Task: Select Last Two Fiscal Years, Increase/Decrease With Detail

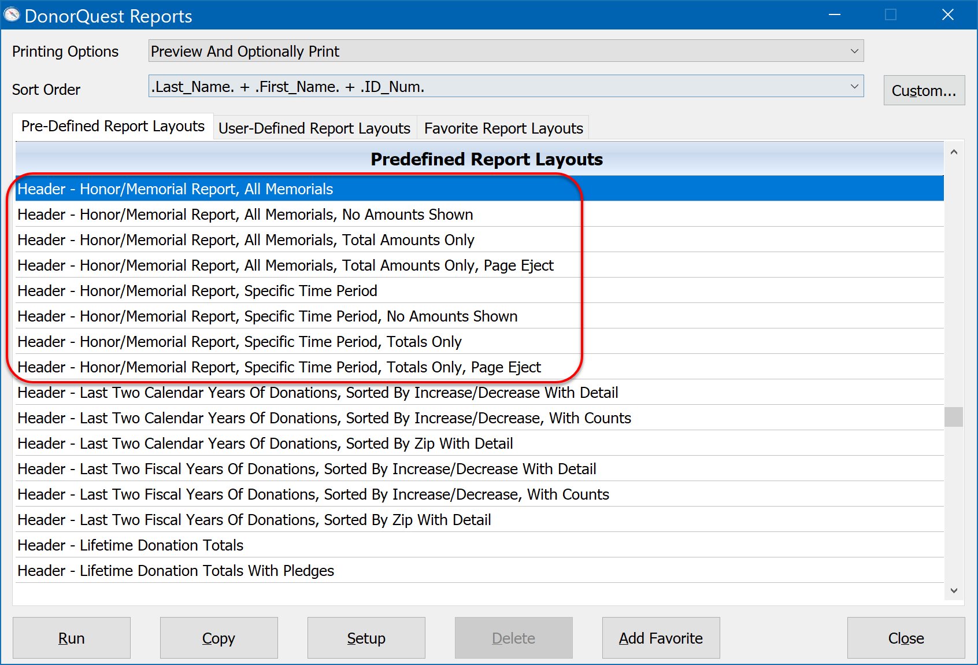Action: pos(480,469)
